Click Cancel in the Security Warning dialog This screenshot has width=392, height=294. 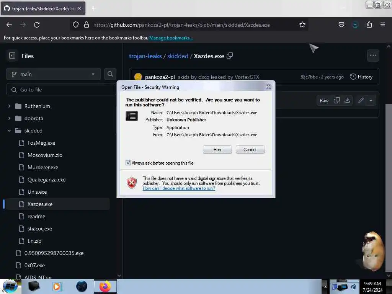click(250, 150)
